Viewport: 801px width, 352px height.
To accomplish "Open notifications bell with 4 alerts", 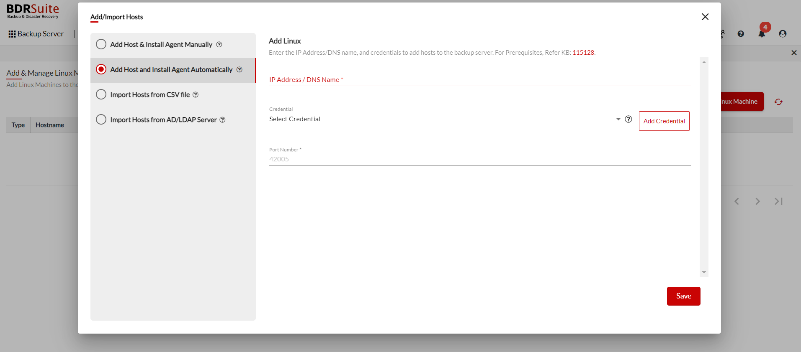I will pyautogui.click(x=762, y=33).
